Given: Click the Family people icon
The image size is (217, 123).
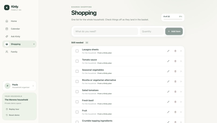Looking at the screenshot, I should [7, 52].
